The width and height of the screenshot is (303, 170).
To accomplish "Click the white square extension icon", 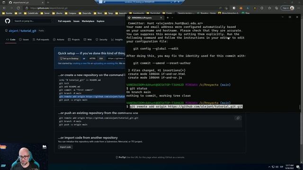I will 234,8.
